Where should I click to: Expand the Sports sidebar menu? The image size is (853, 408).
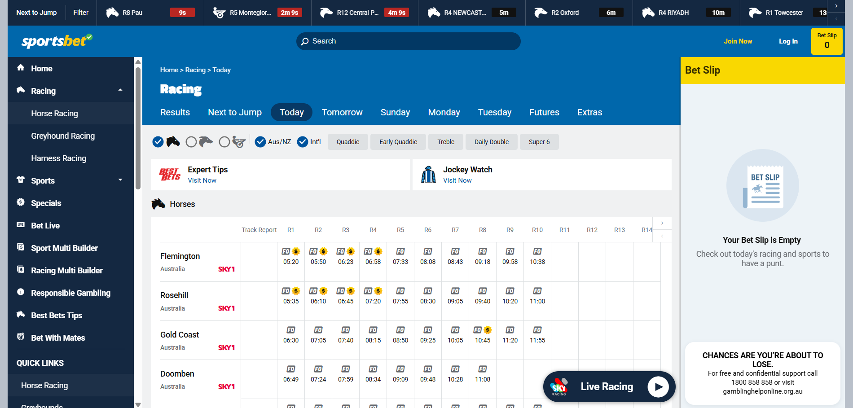pyautogui.click(x=120, y=180)
